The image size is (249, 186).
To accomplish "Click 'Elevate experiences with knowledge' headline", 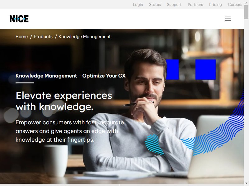I will (64, 101).
